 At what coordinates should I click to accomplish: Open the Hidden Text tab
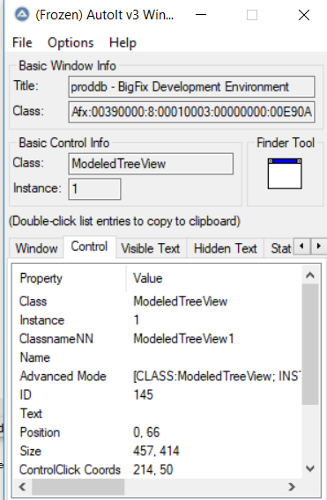point(225,248)
